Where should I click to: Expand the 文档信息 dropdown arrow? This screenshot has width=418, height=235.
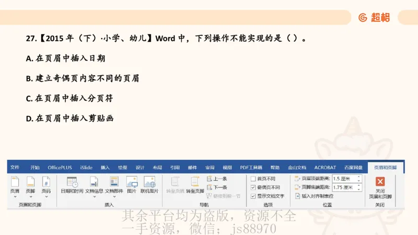[x=94, y=197]
